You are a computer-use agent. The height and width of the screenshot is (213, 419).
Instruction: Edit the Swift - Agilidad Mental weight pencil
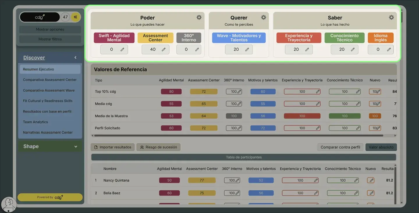[122, 49]
